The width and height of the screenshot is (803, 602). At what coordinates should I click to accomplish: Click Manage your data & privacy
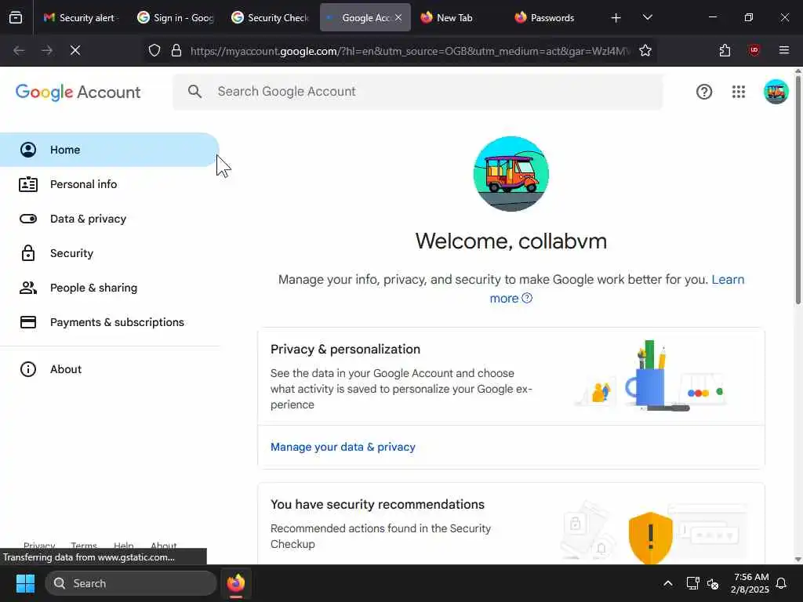pyautogui.click(x=343, y=447)
